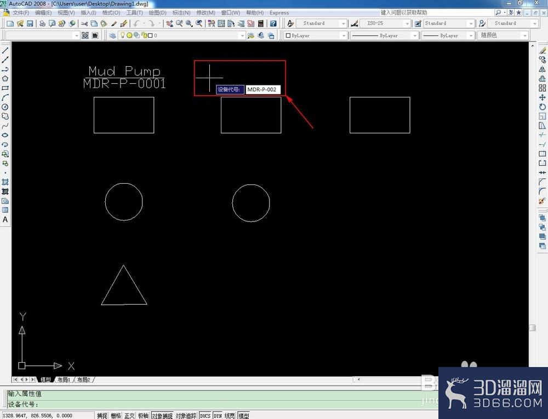Toggle 捕捉 snap mode in status bar
The image size is (548, 419).
(x=102, y=416)
